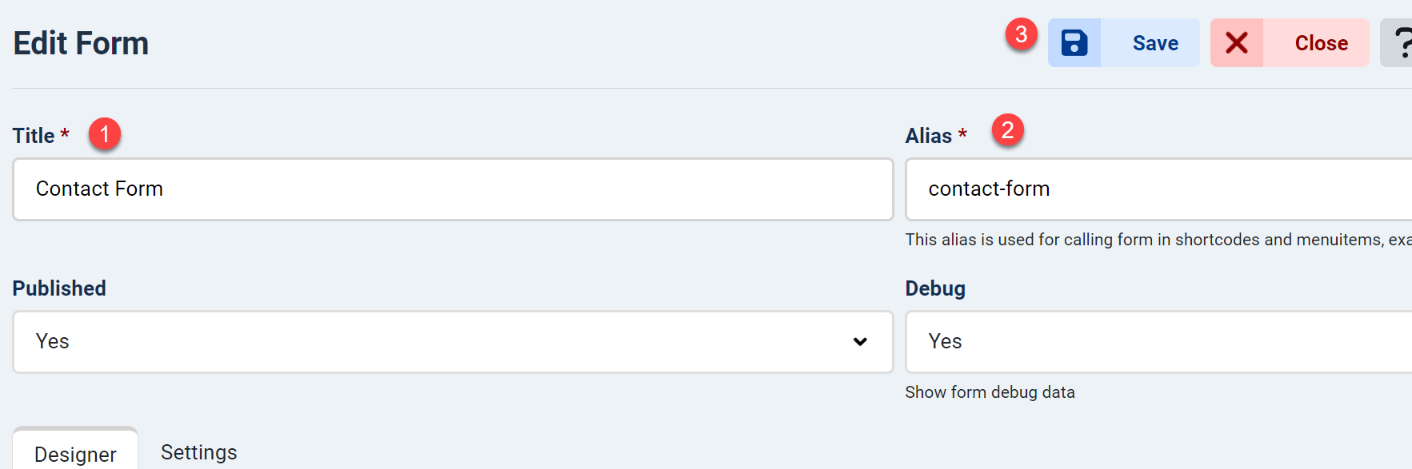Switch to the Designer tab
1412x469 pixels.
pos(75,451)
